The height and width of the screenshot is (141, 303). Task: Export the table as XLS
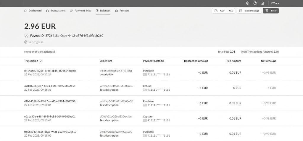231,11
